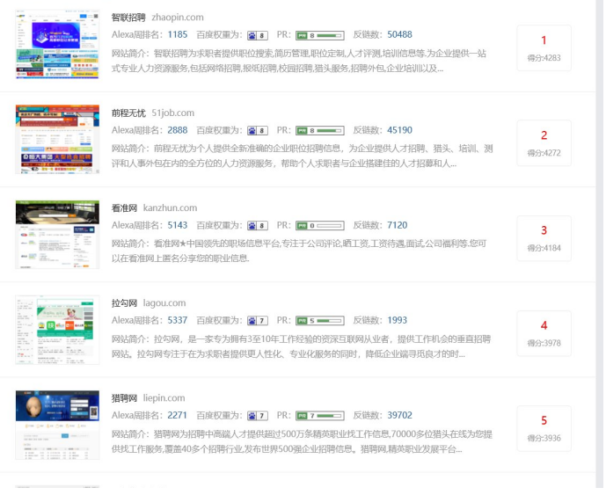
Task: Open the lagou.com domain link
Action: [x=164, y=303]
